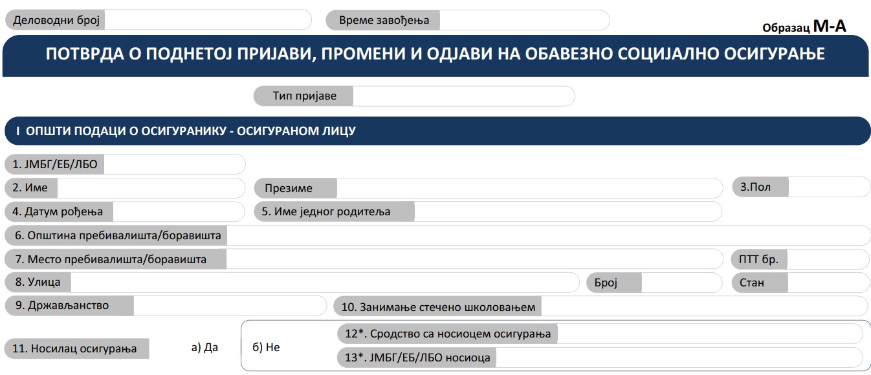Click the Време завођења input field
871x375 pixels.
[524, 19]
